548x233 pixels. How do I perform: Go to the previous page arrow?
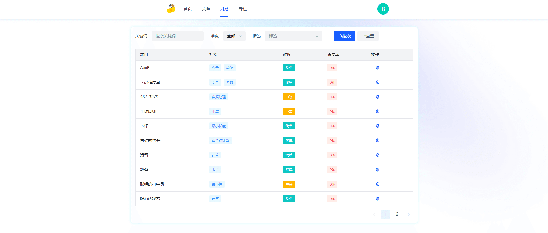[374, 214]
